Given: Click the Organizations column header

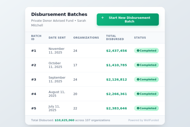Looking at the screenshot, I should 86,38.
